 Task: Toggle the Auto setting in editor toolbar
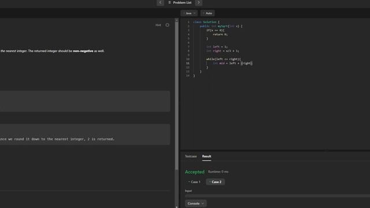208,13
